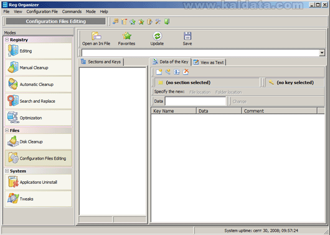The width and height of the screenshot is (330, 235).
Task: Click the Update button
Action: (157, 39)
